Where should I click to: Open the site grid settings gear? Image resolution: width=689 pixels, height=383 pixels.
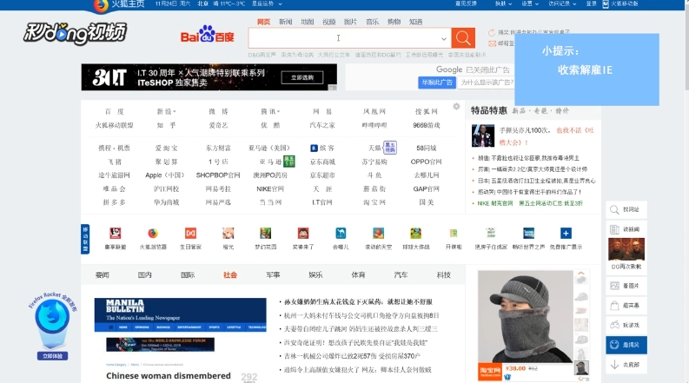point(456,106)
